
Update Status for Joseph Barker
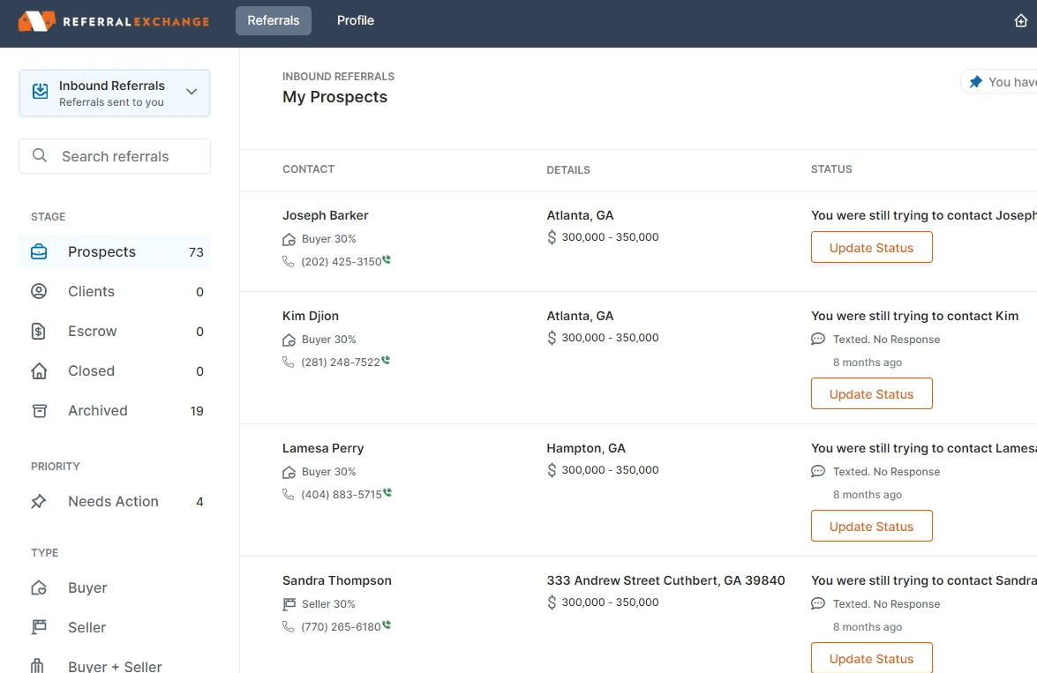point(872,247)
